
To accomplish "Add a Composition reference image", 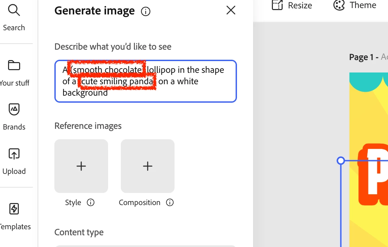I will [148, 166].
